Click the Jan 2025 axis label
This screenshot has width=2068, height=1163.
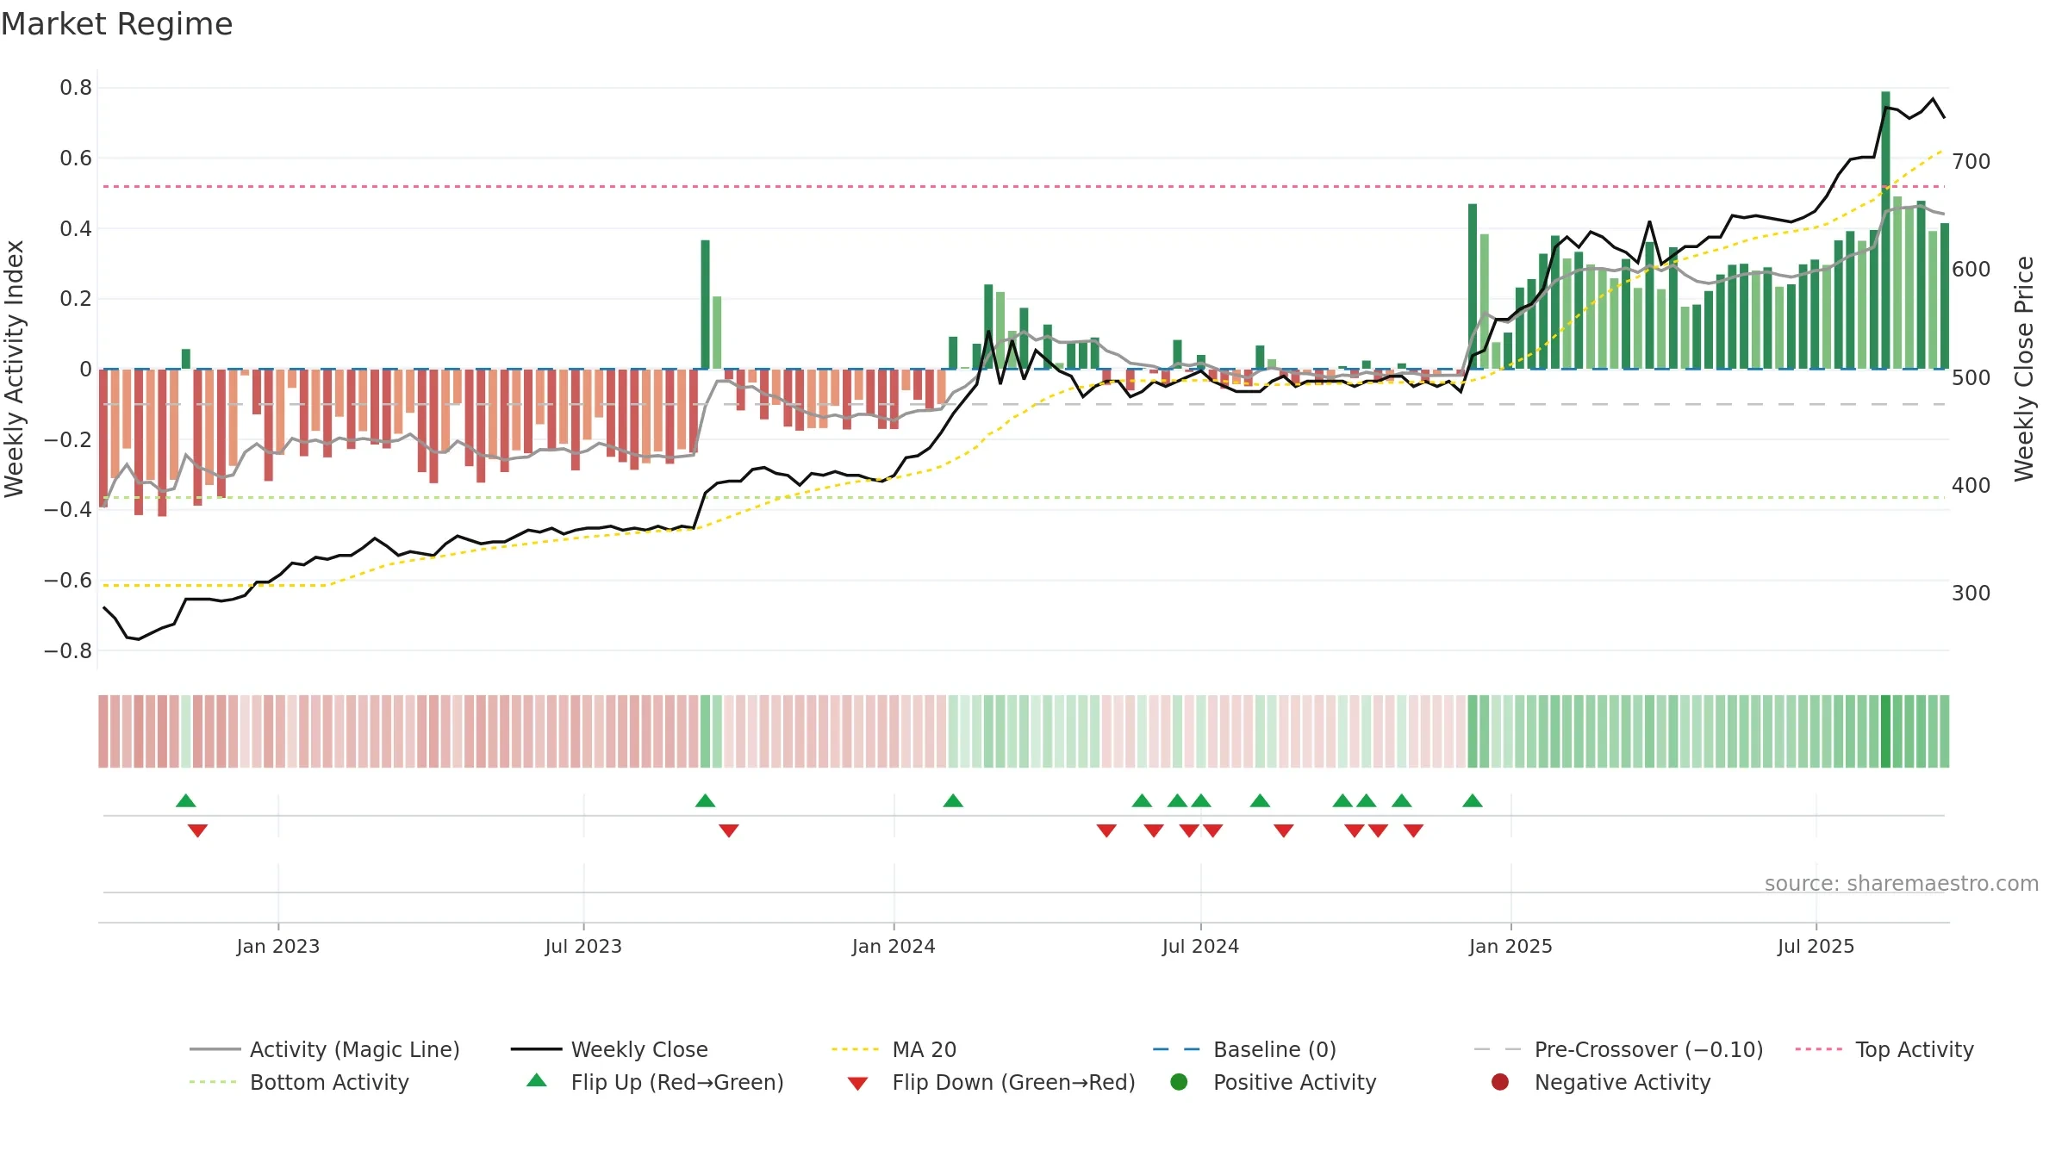coord(1511,946)
